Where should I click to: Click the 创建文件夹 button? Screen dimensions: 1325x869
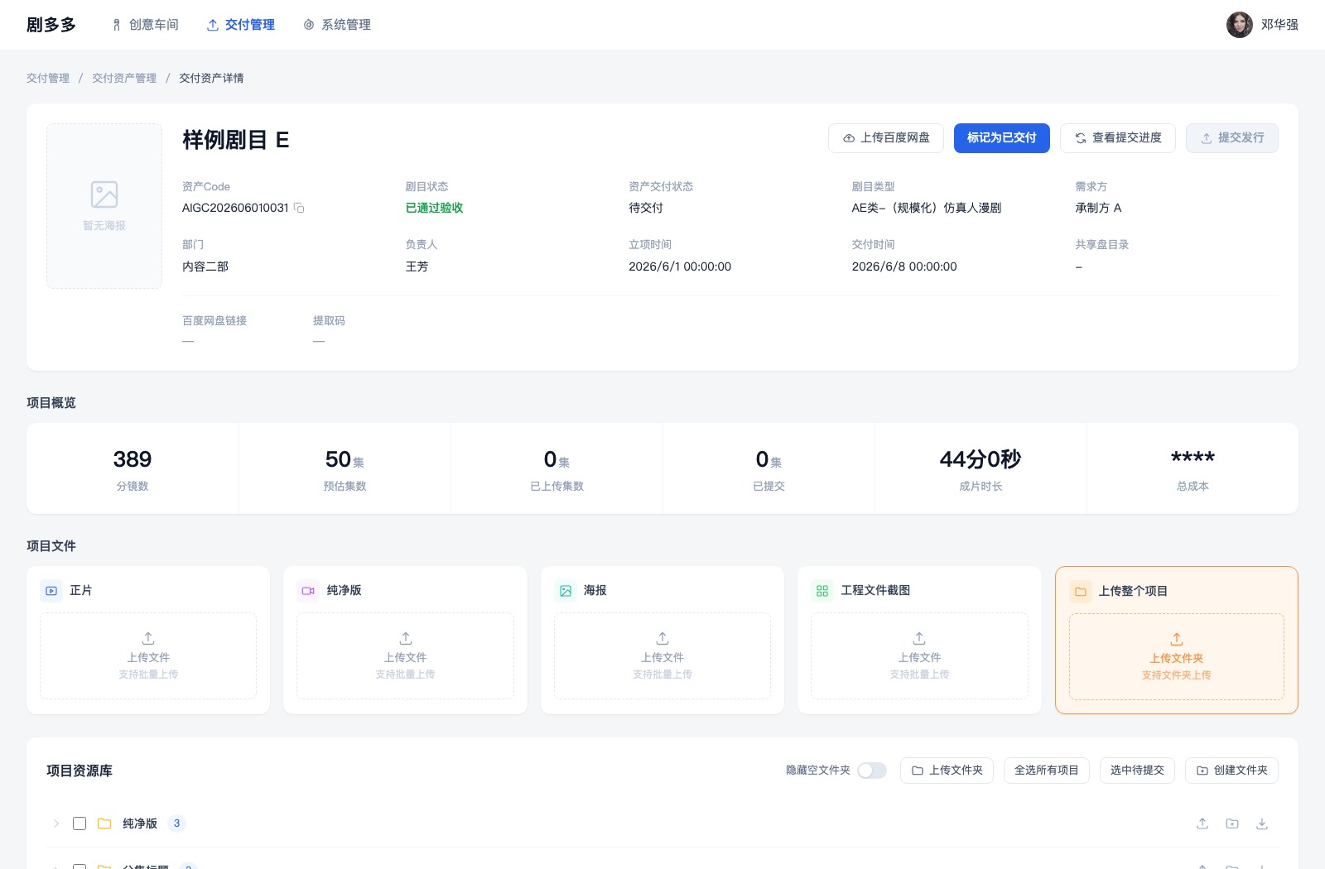1232,771
